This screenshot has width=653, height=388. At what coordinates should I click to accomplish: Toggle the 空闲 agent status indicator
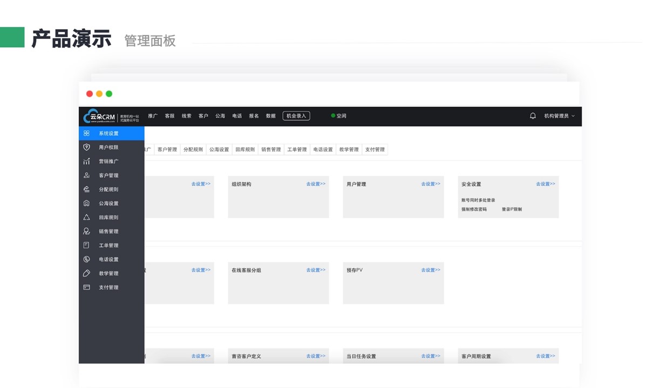pos(339,116)
